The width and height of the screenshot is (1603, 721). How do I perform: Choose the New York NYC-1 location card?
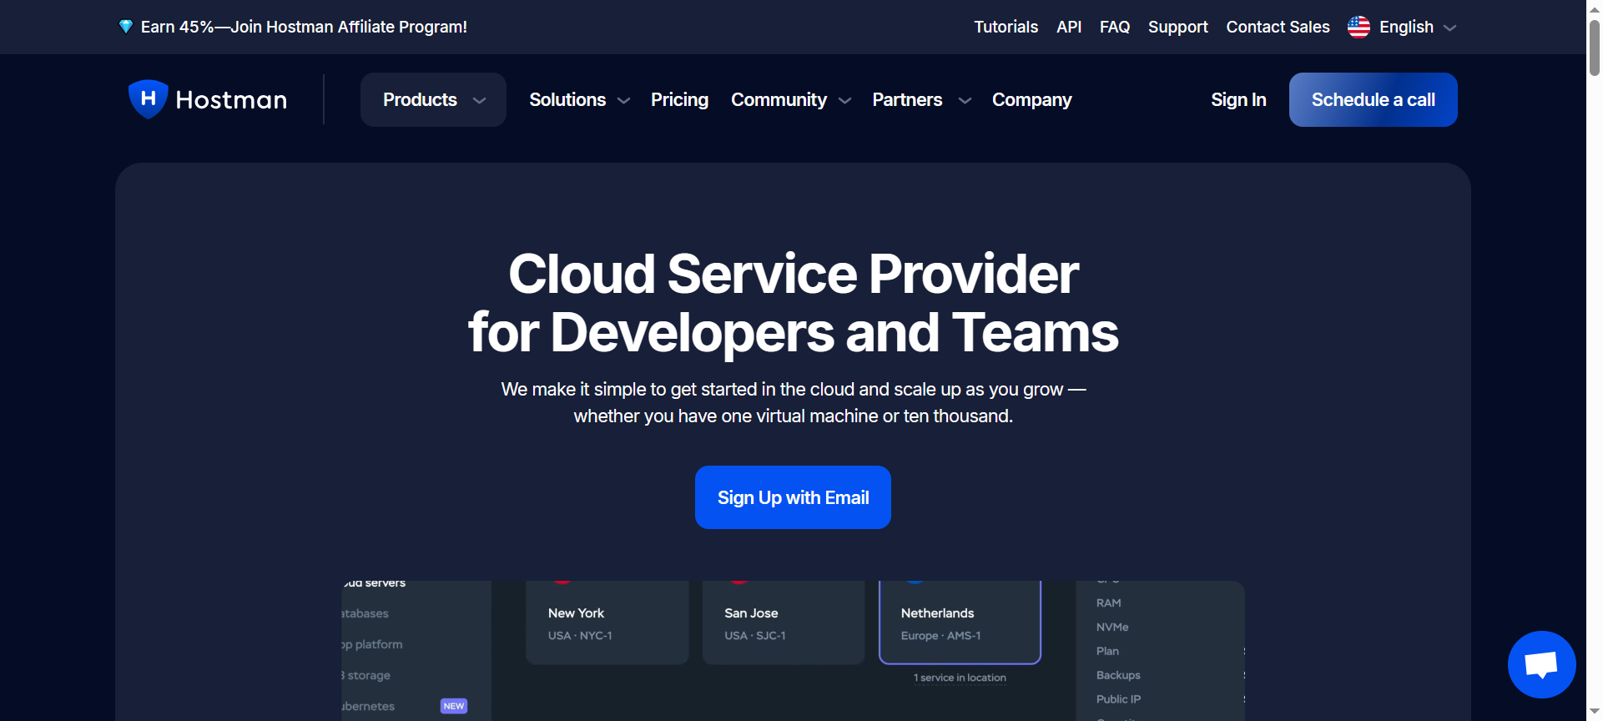pos(607,623)
